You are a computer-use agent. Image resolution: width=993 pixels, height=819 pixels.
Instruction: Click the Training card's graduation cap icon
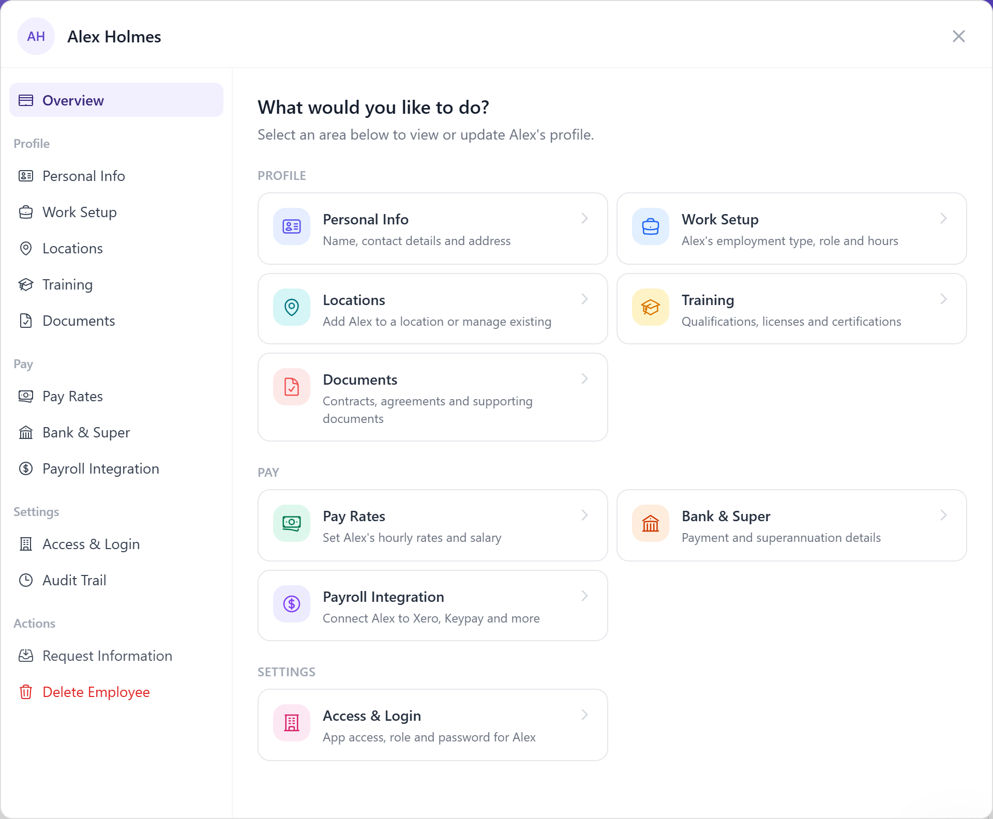(651, 307)
